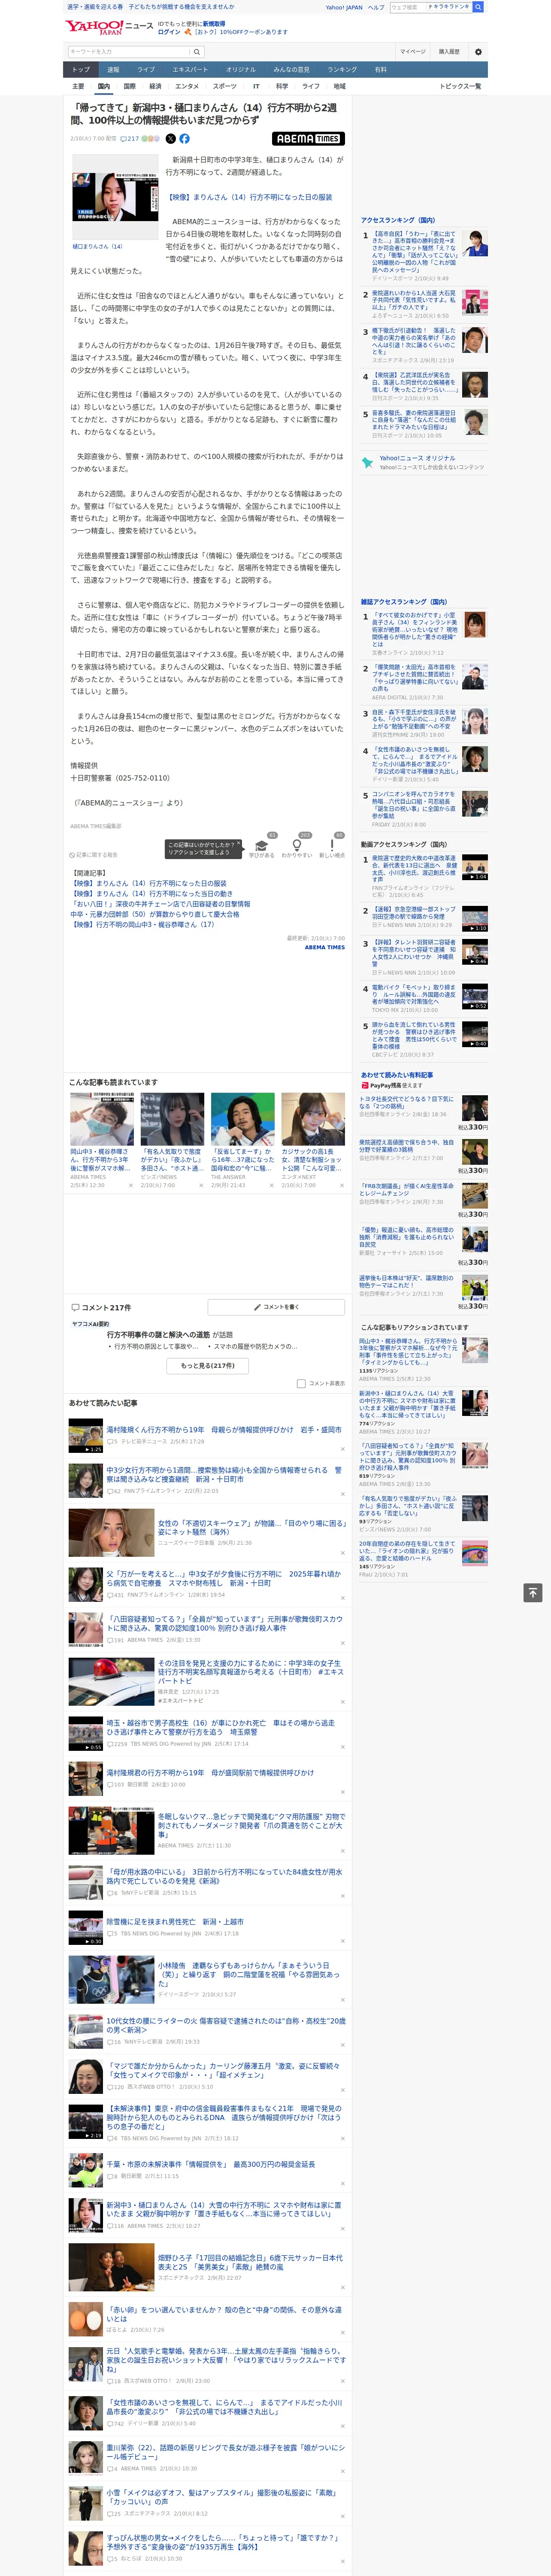Click the 記事に関する報告 report icon link

pos(94,855)
